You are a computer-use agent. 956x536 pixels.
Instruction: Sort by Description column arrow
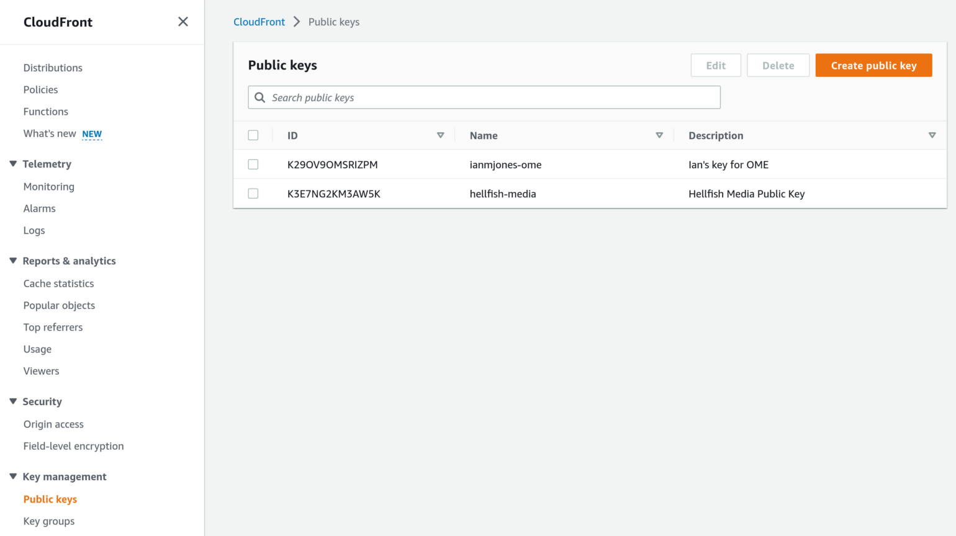point(932,135)
